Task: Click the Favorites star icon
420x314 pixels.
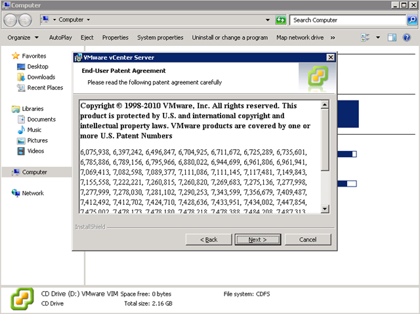Action: pos(16,56)
